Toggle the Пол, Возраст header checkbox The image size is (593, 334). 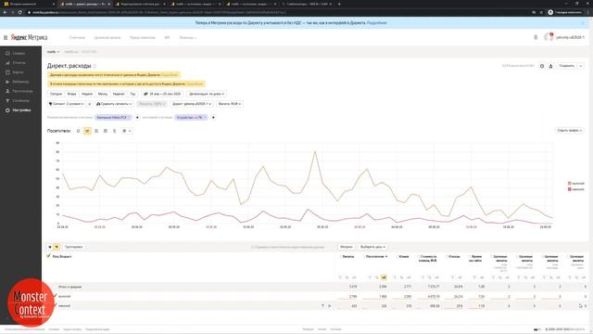(49, 256)
